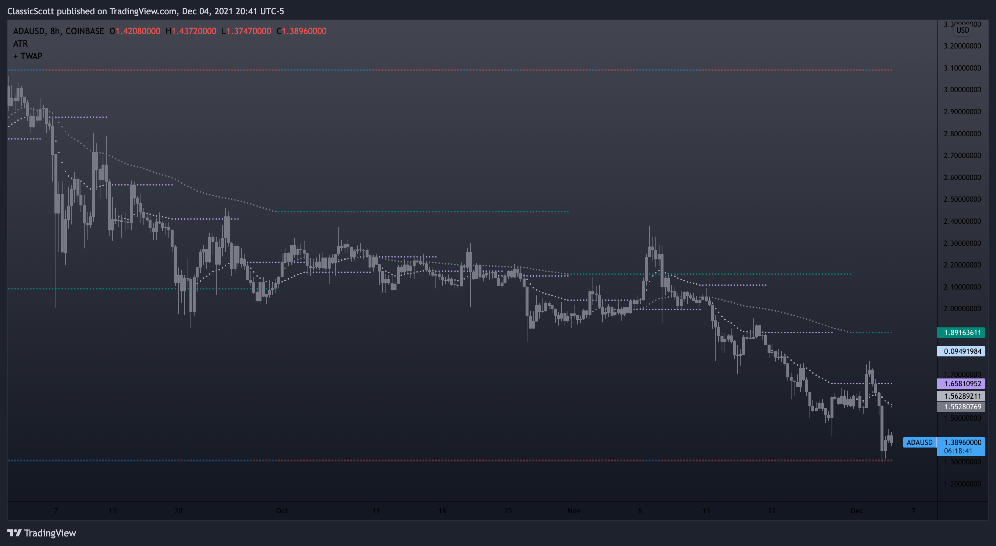
Task: Click the blue ADAUSD tag near price axis
Action: coord(919,442)
